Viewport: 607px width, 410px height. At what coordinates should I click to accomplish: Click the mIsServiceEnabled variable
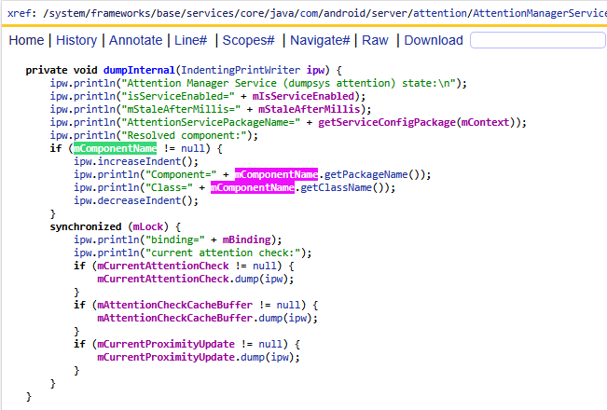303,96
